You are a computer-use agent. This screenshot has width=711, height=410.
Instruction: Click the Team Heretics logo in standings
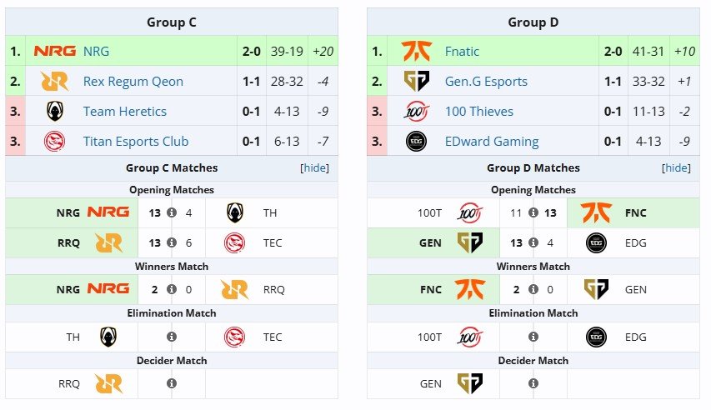(55, 111)
